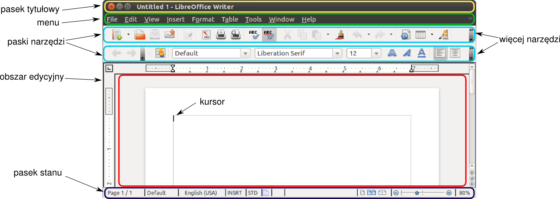
Task: Show more formatting toolbar tools chevron
Action: tap(471, 53)
